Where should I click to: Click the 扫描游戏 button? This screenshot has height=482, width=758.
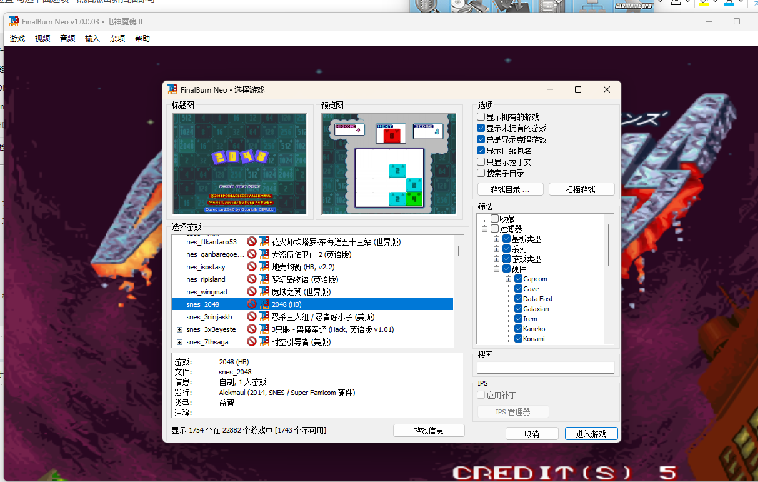[x=581, y=189]
